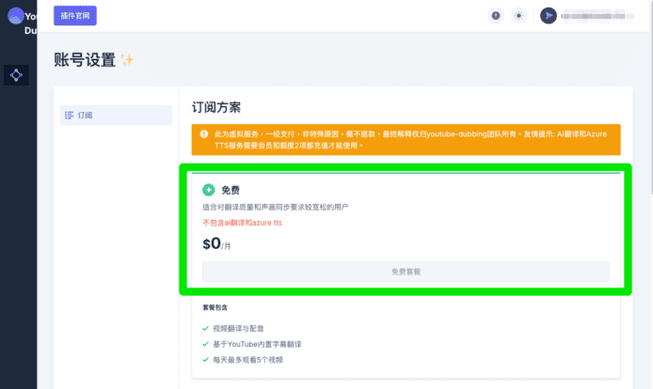
Task: Click the 免费 plan title
Action: click(231, 190)
